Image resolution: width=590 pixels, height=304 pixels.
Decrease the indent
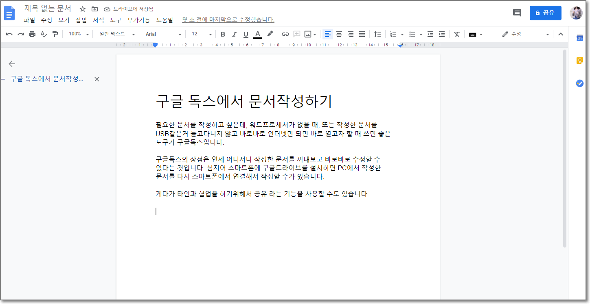pos(430,34)
